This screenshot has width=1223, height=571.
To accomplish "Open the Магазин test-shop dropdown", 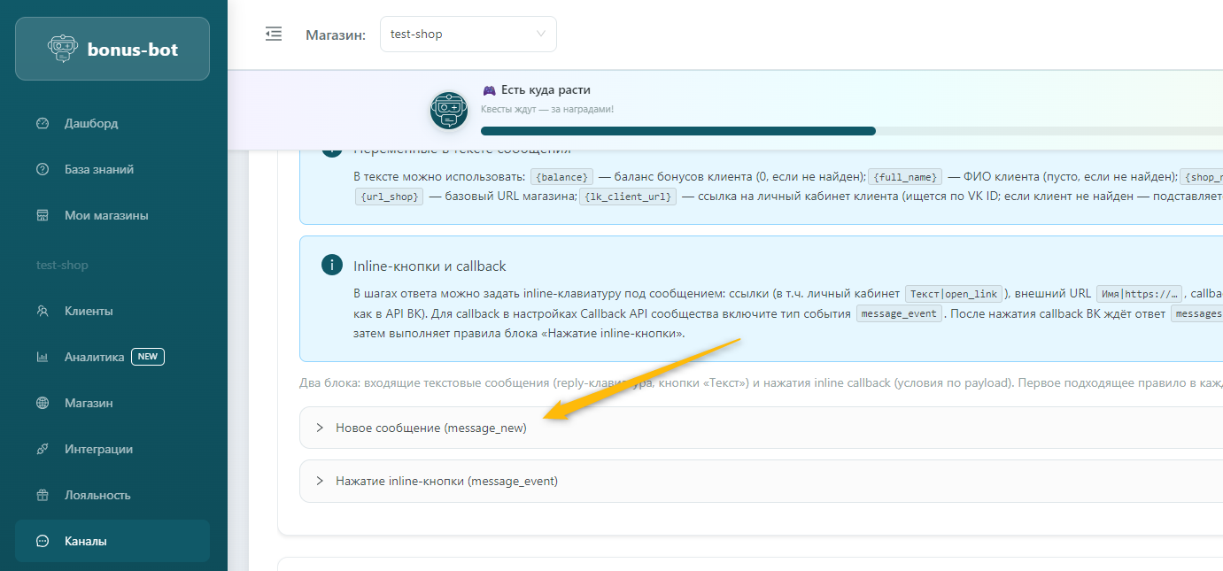I will (x=468, y=34).
